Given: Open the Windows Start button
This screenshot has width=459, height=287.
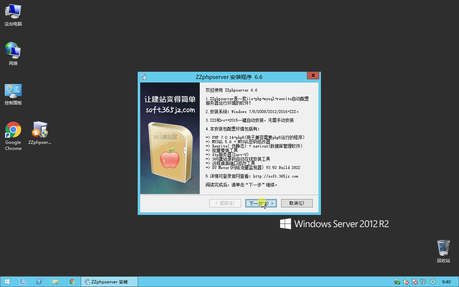Looking at the screenshot, I should click(x=6, y=282).
